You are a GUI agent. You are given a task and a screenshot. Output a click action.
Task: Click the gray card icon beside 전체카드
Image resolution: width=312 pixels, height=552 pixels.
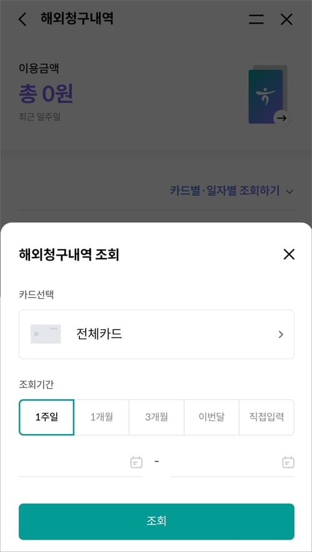(46, 334)
